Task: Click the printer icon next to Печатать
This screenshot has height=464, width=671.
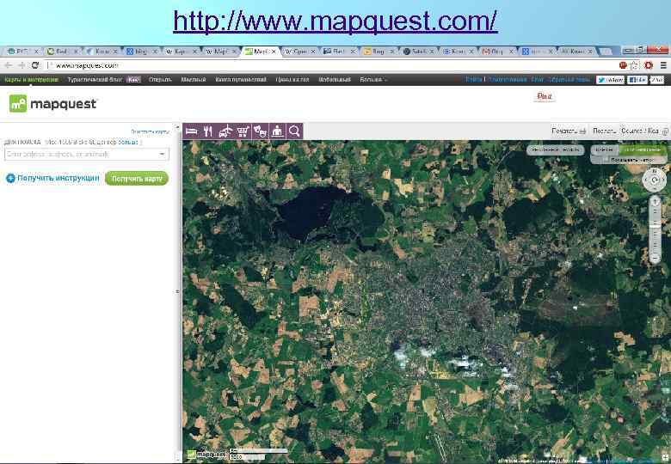Action: click(582, 131)
